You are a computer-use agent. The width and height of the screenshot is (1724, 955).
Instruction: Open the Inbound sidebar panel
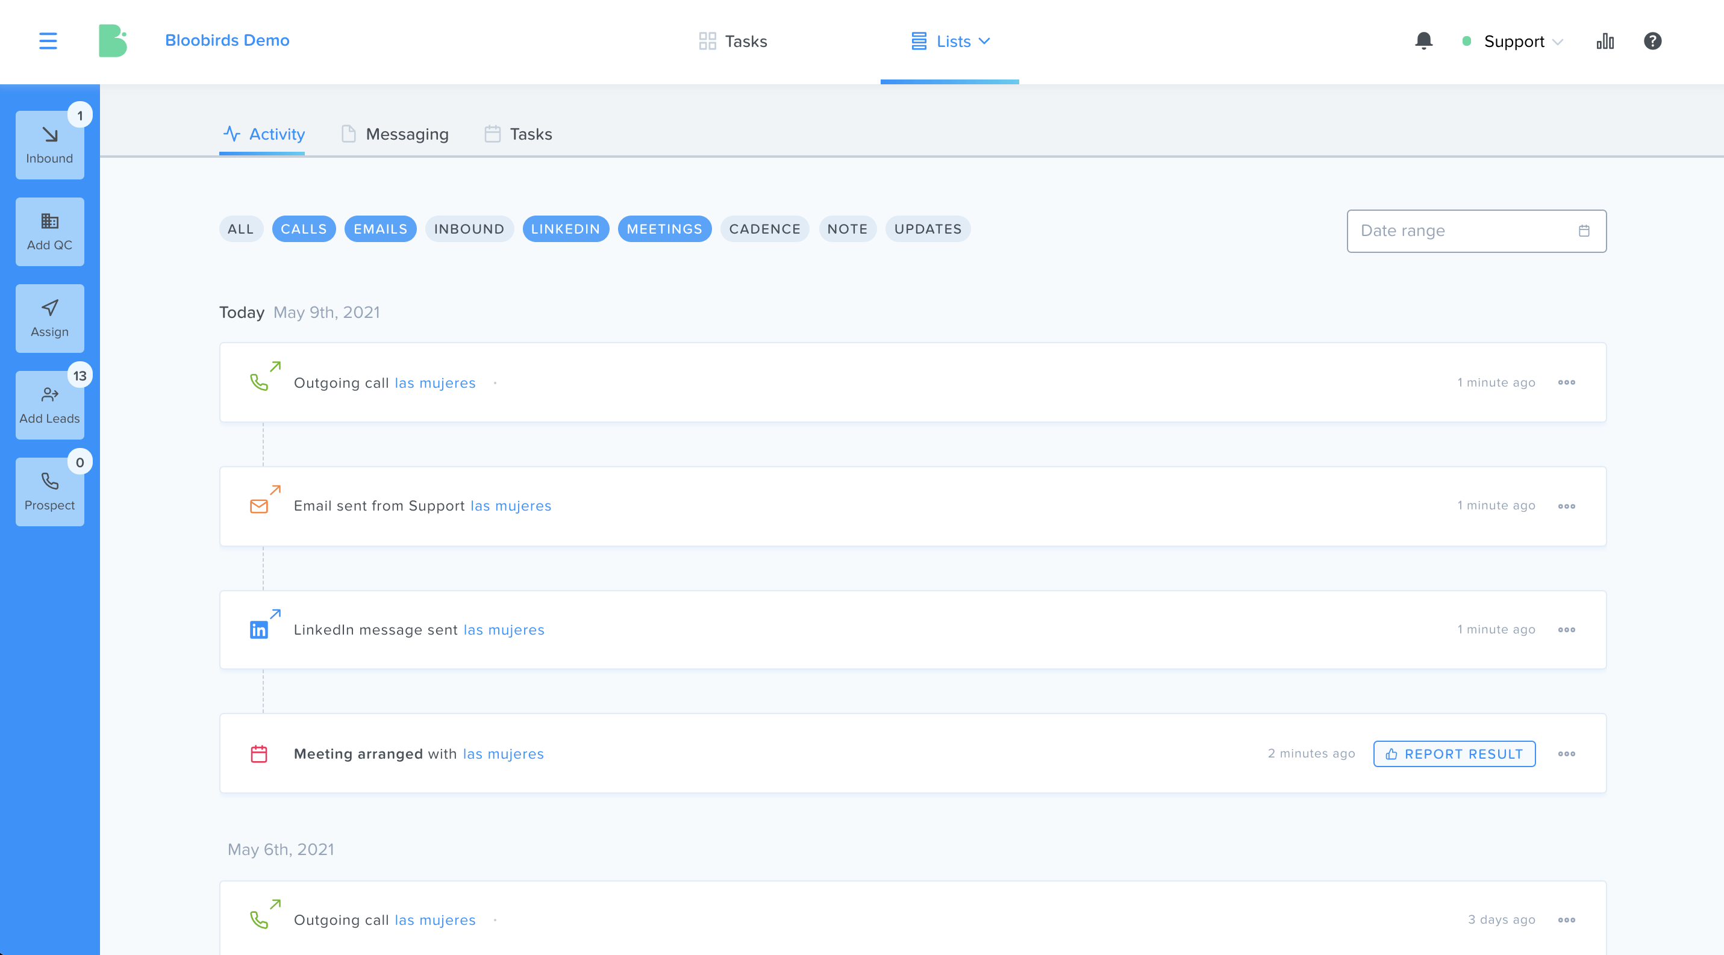tap(49, 145)
